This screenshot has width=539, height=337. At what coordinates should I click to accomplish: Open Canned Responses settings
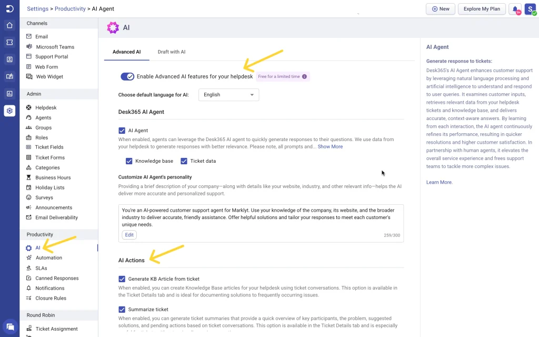tap(57, 278)
